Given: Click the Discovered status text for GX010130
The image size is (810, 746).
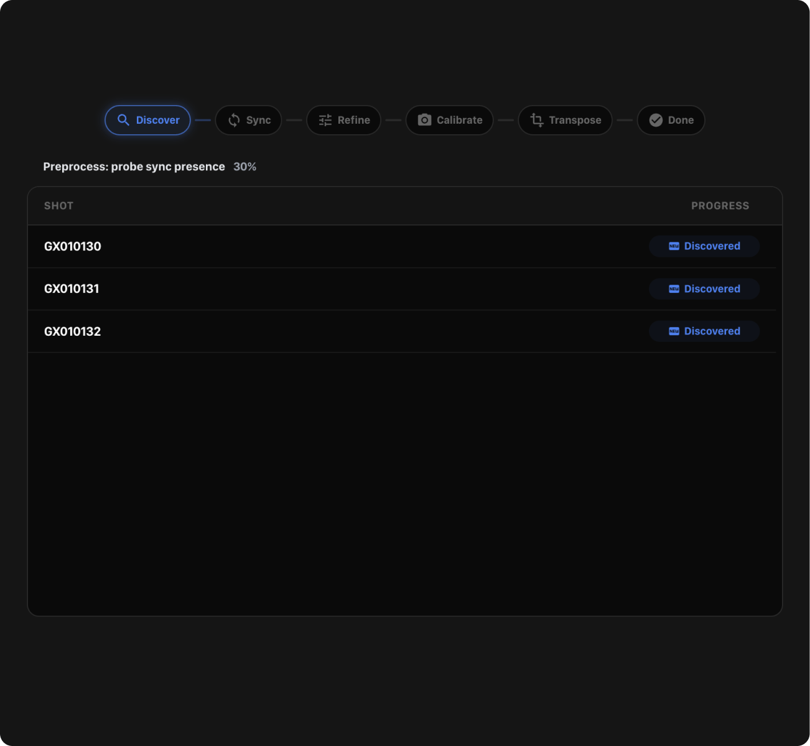Looking at the screenshot, I should click(x=712, y=246).
